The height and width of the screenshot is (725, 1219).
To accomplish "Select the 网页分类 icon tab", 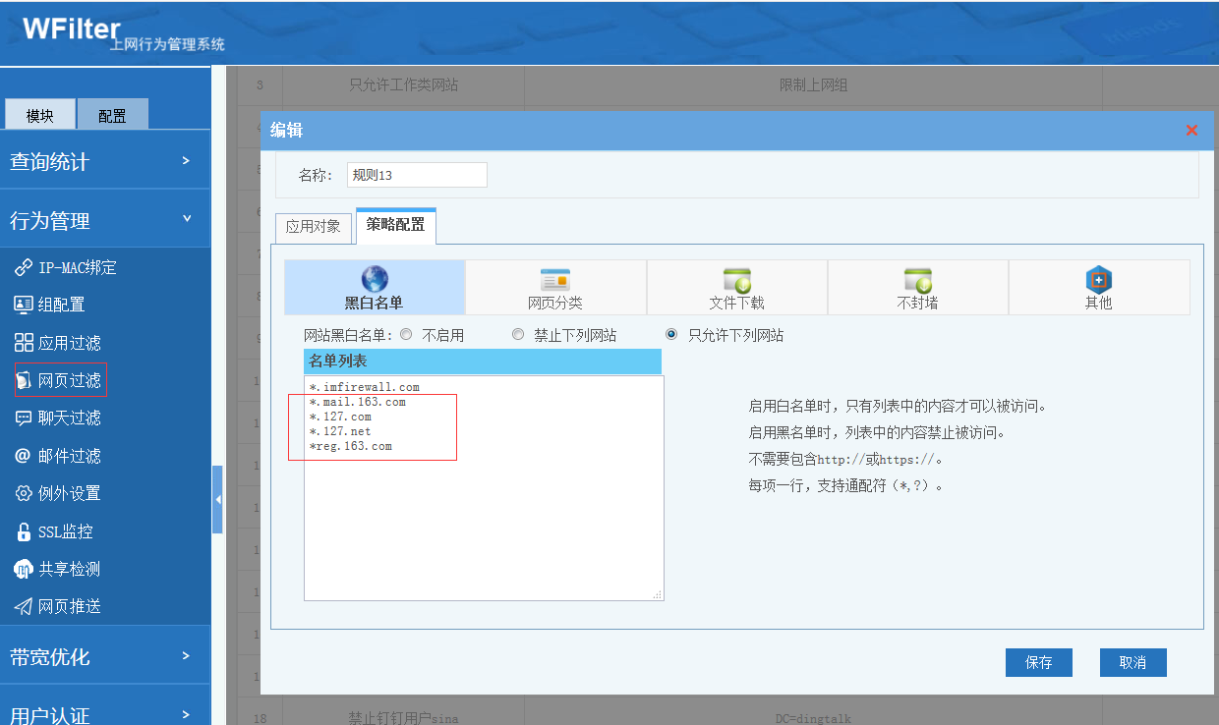I will 555,280.
